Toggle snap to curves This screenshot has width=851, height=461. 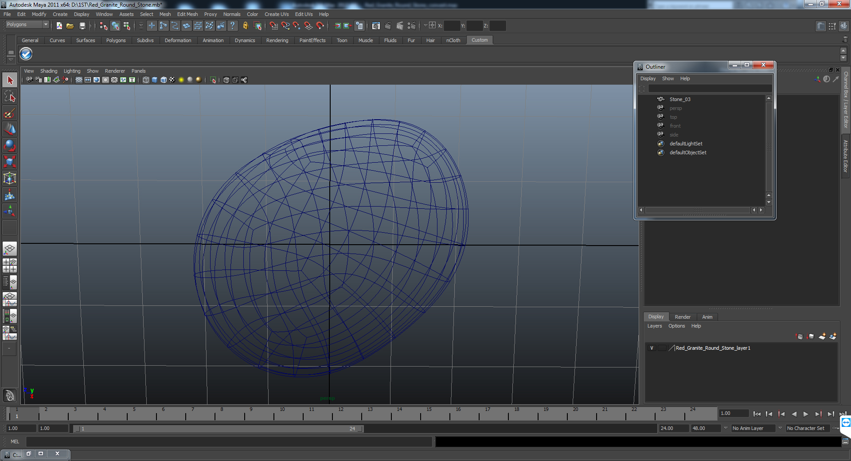pos(285,26)
